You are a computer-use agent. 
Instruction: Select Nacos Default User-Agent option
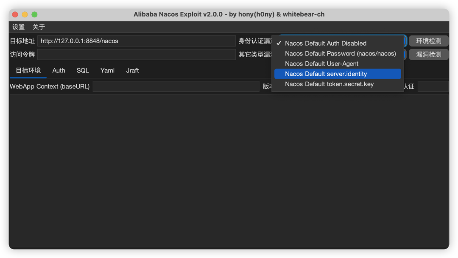tap(338, 64)
